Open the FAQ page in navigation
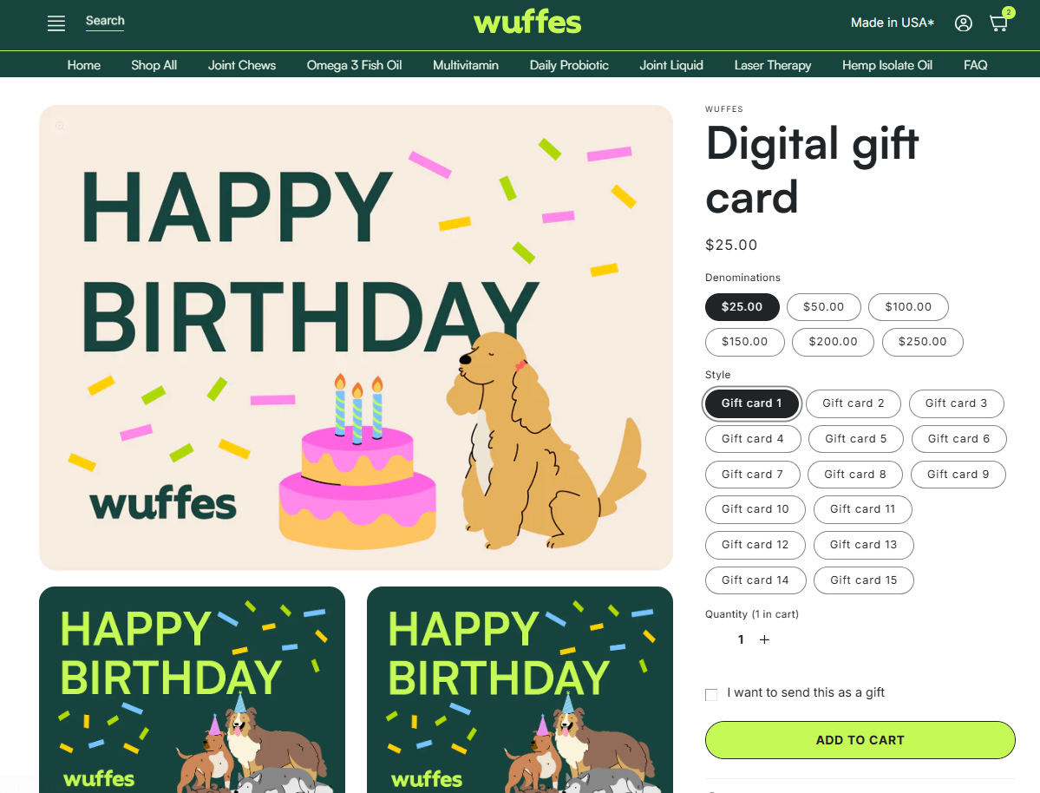Screen dimensions: 1040x793 (x=975, y=65)
